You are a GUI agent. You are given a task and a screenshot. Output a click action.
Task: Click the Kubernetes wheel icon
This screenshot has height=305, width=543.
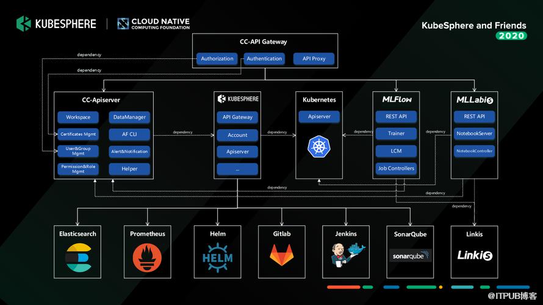(x=319, y=147)
